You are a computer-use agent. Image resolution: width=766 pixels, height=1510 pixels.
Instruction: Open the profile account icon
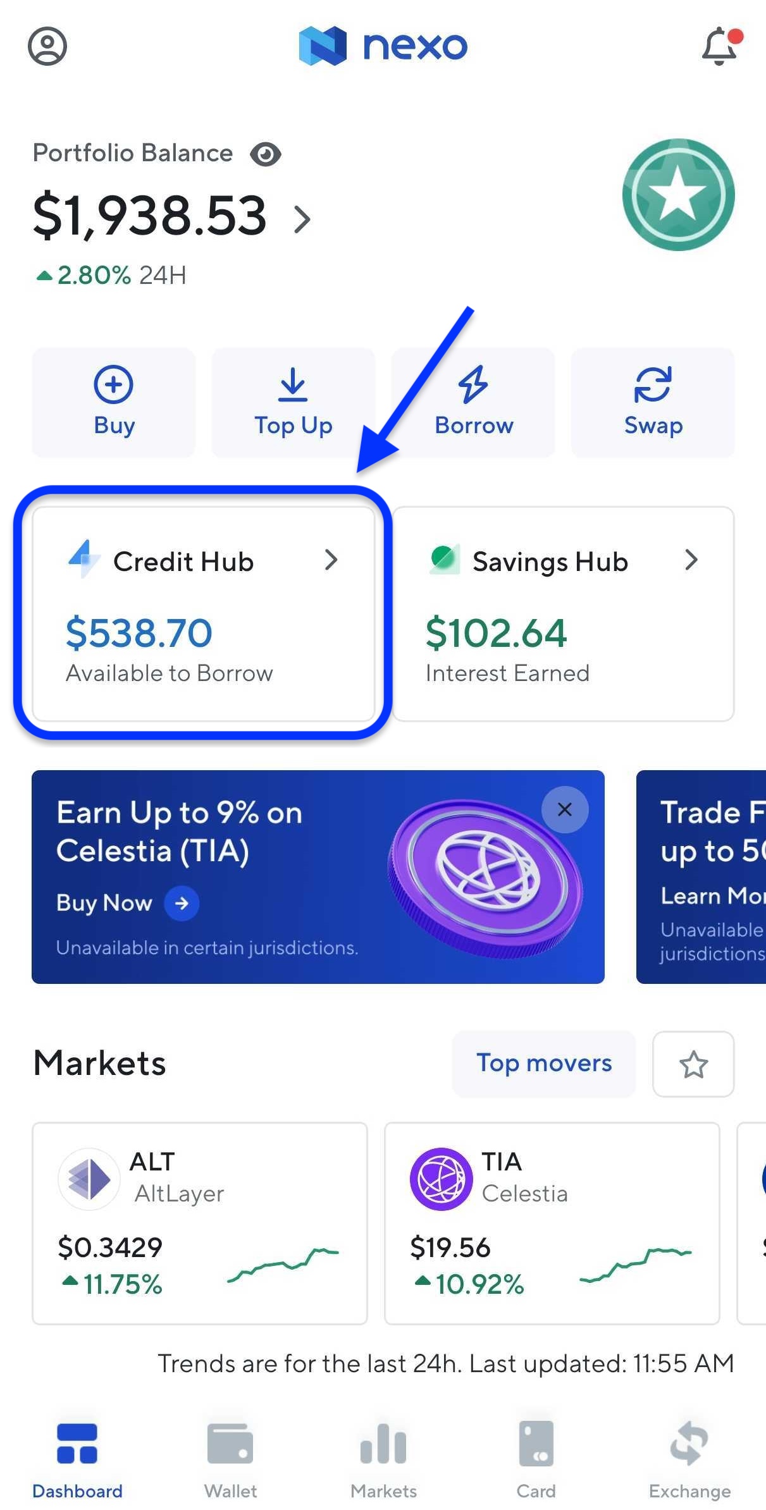click(x=47, y=46)
